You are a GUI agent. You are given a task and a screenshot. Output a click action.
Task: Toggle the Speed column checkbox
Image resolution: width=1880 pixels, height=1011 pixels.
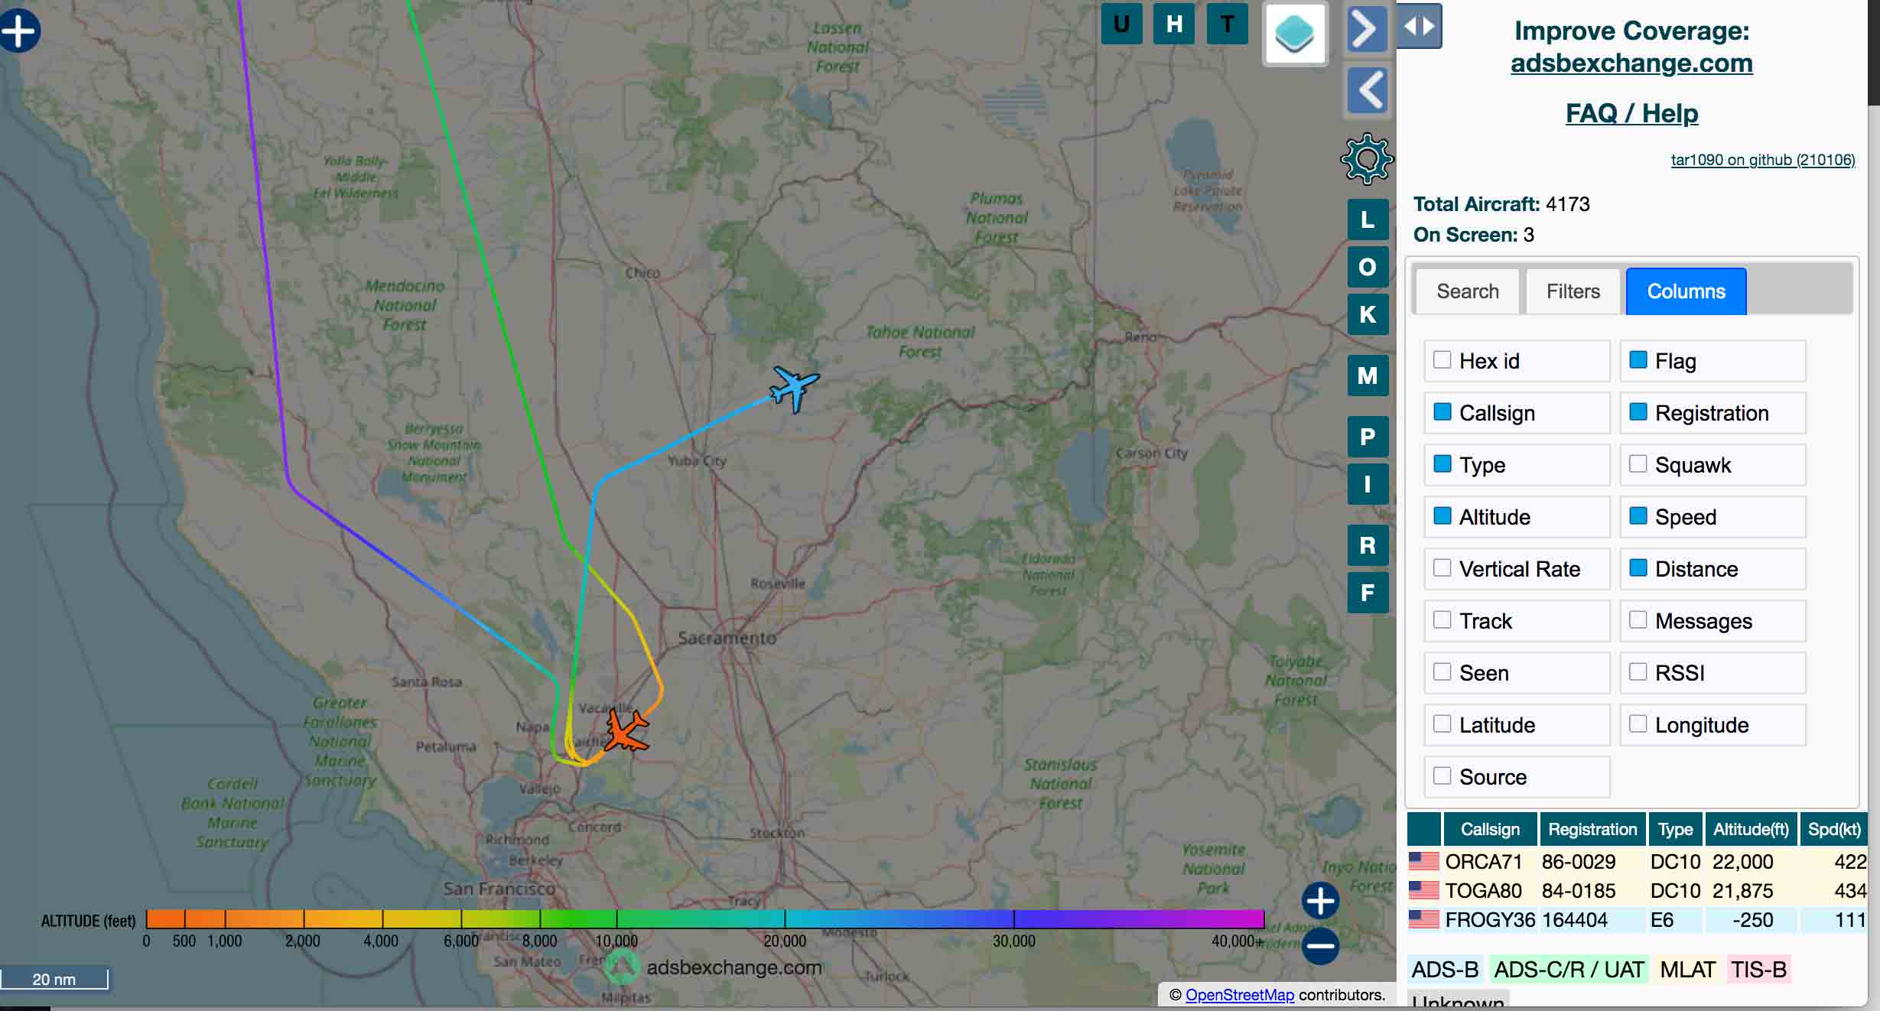click(x=1638, y=515)
